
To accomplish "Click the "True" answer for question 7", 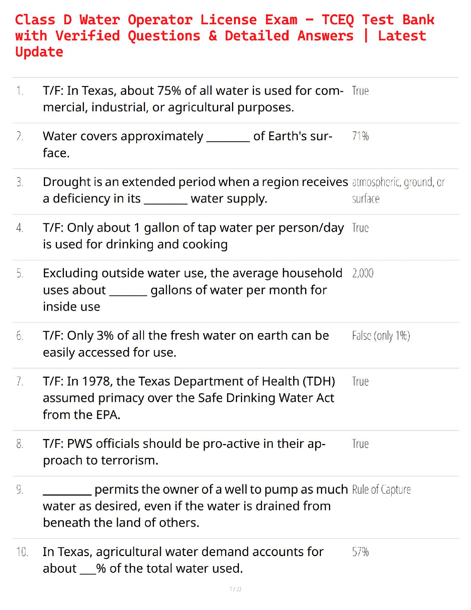I will pyautogui.click(x=360, y=381).
